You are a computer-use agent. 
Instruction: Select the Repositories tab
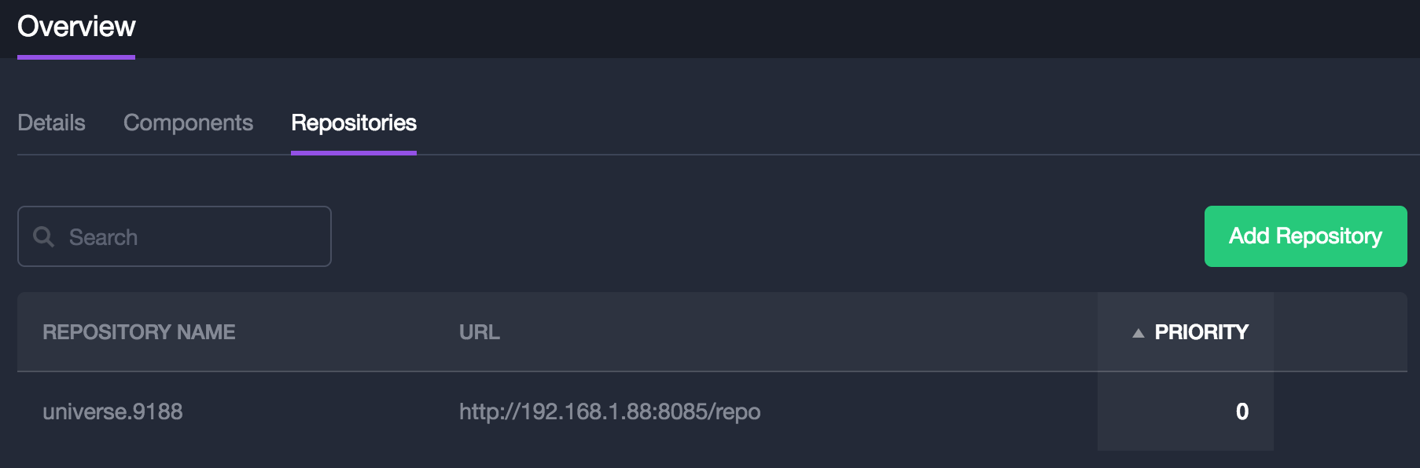pos(354,122)
